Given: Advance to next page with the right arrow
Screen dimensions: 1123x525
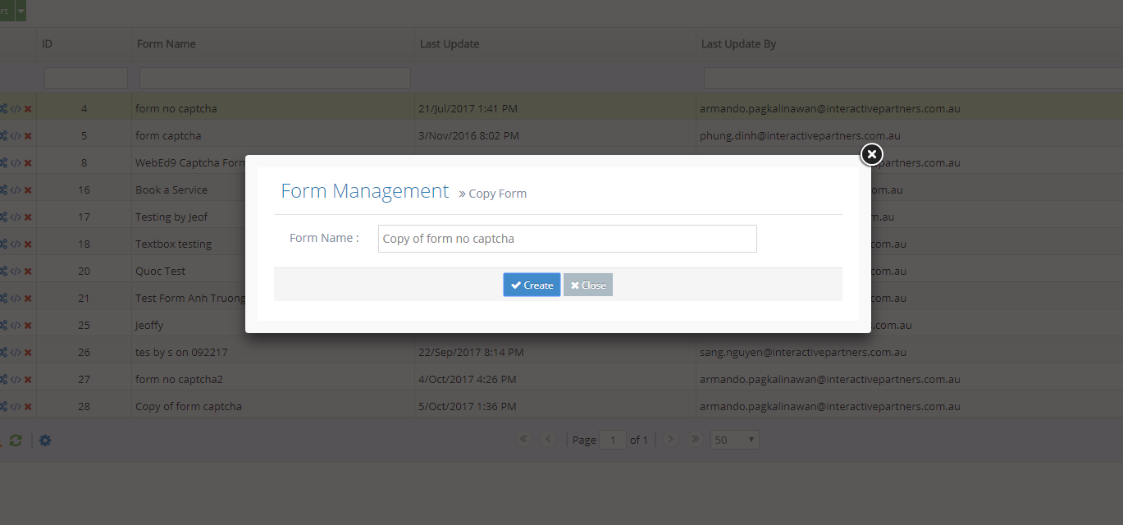Looking at the screenshot, I should coord(670,439).
